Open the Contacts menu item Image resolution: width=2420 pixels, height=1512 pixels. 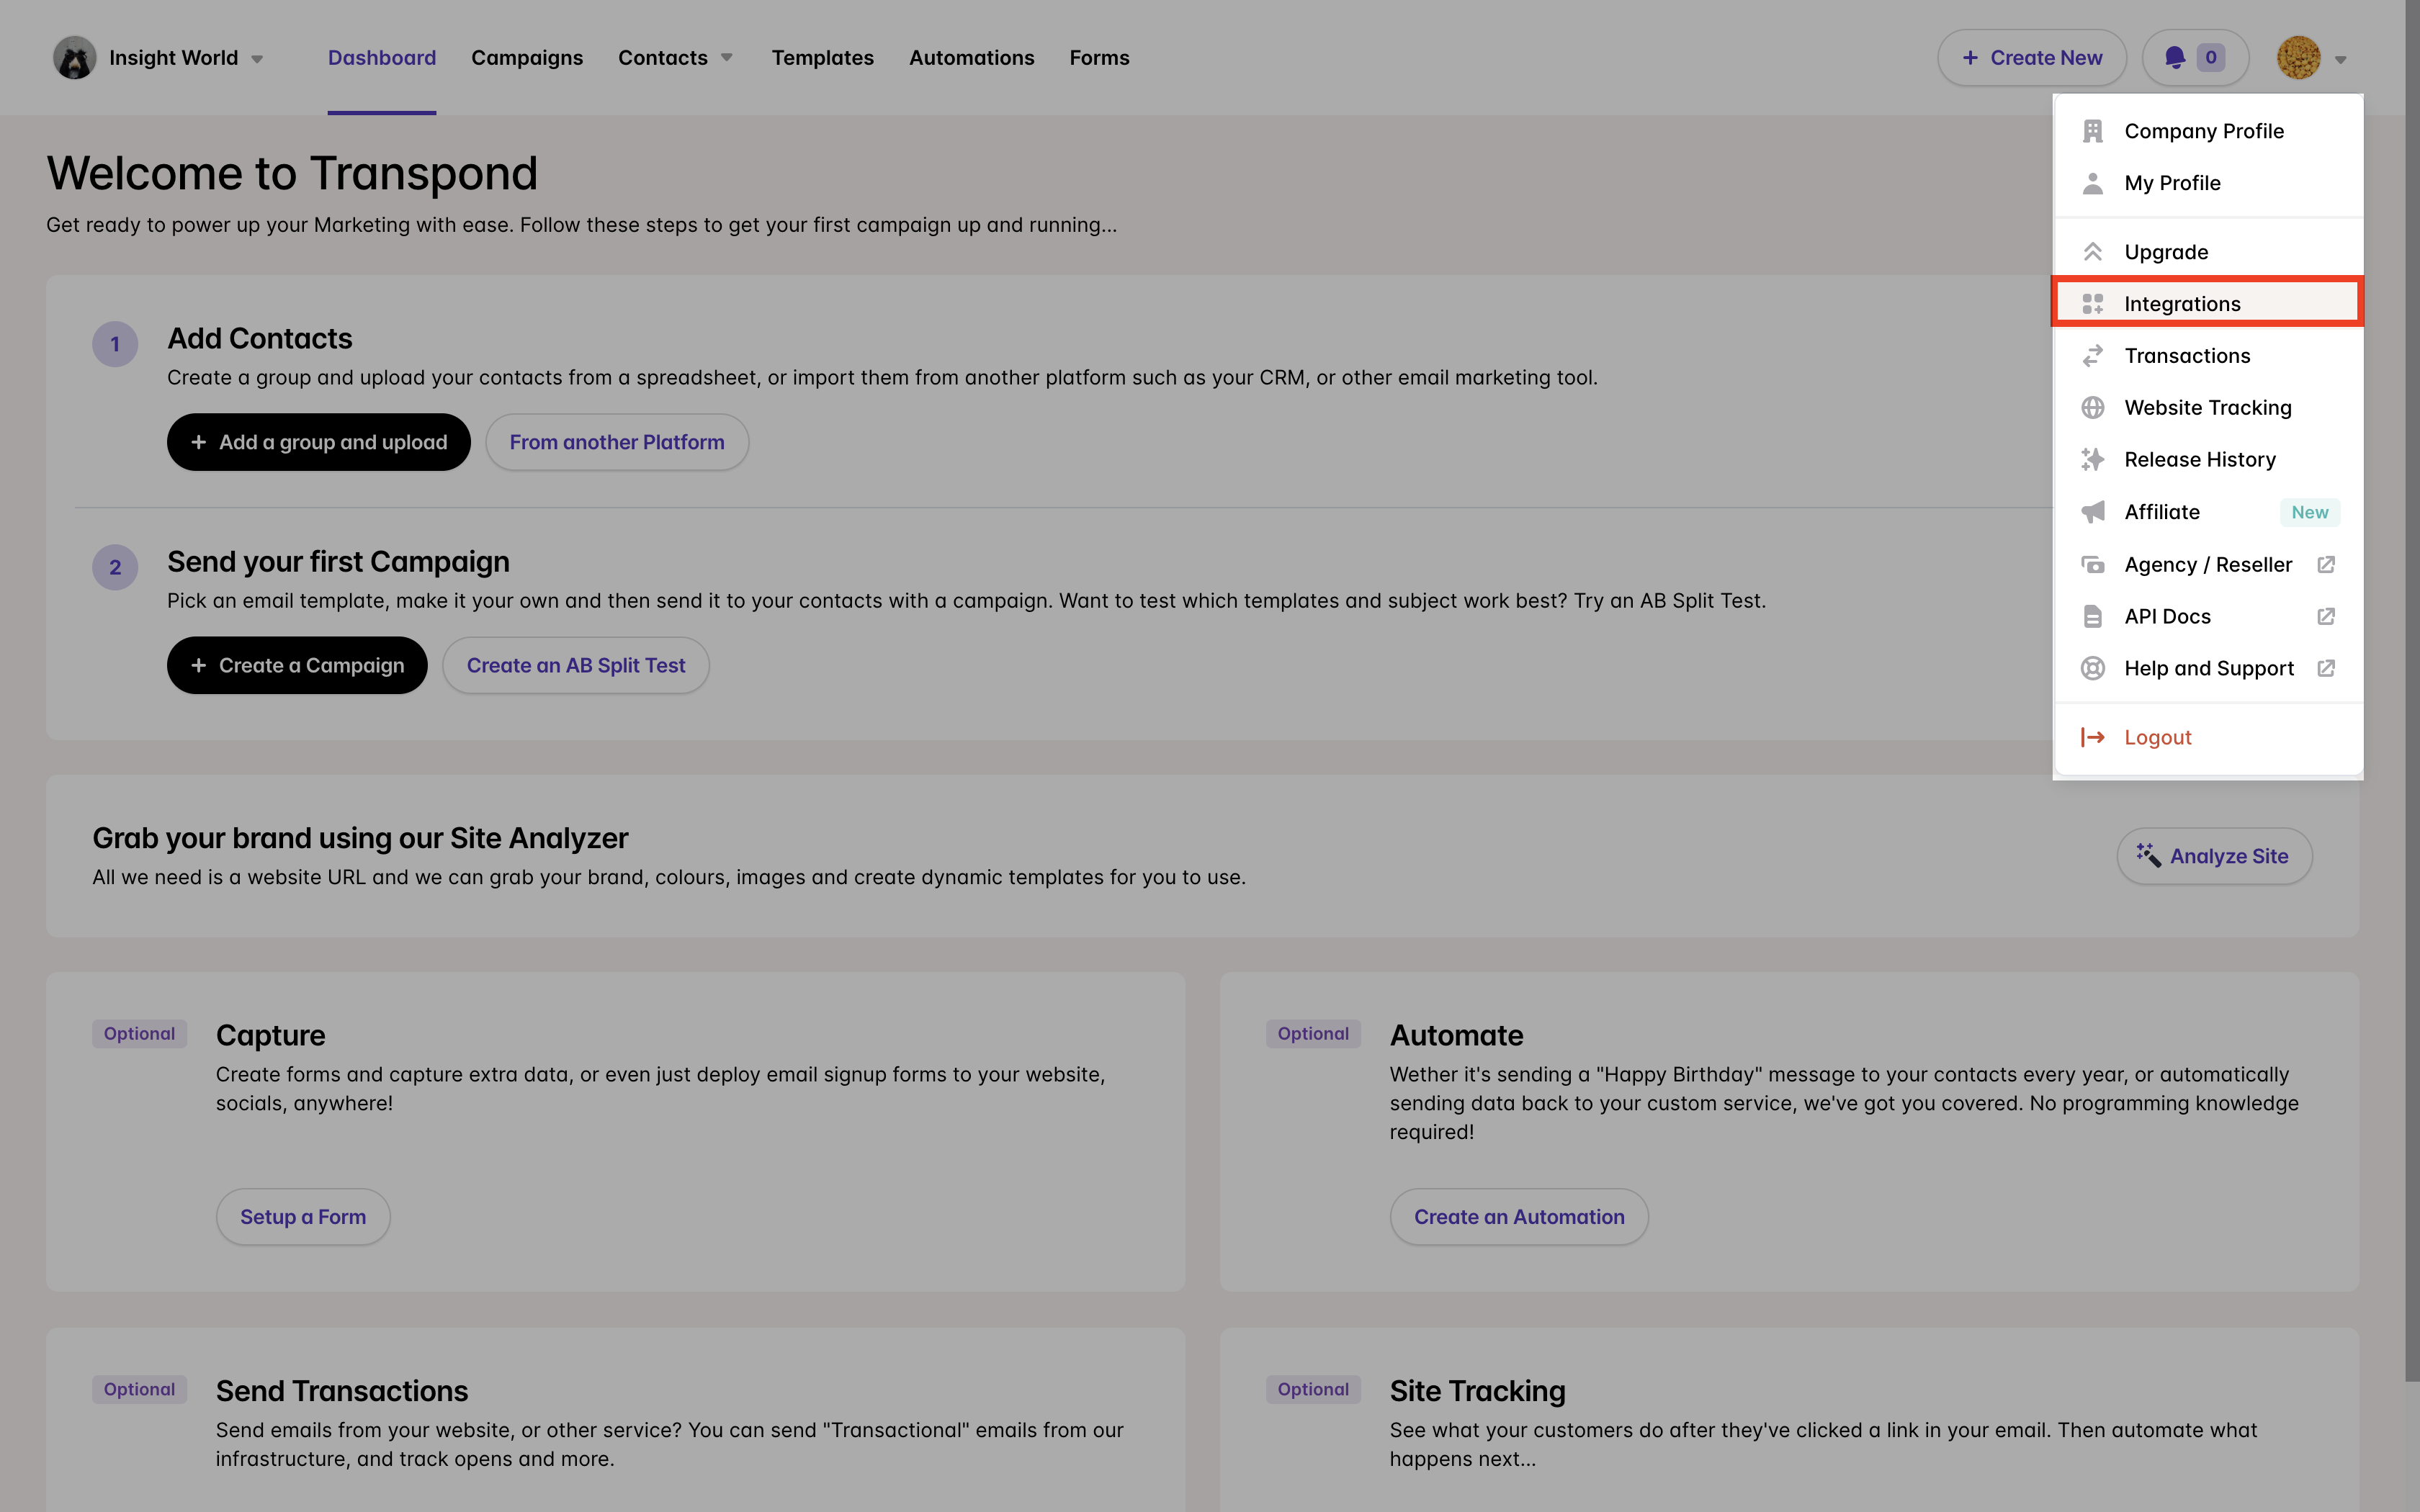tap(663, 58)
